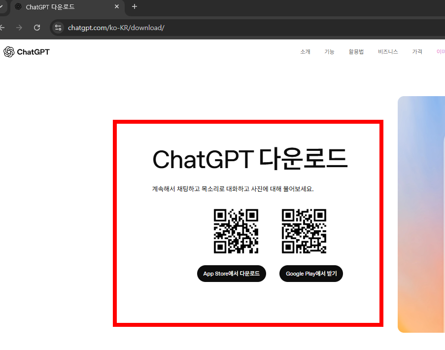Open site settings icon in the address bar

pyautogui.click(x=58, y=28)
